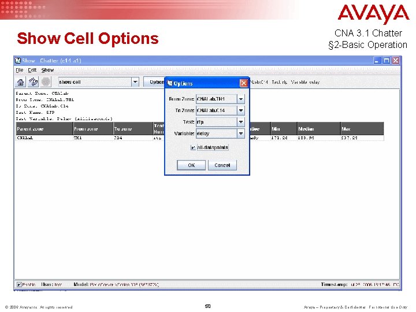Expand the Variable dropdown arrow
416x312 pixels.
[x=240, y=133]
